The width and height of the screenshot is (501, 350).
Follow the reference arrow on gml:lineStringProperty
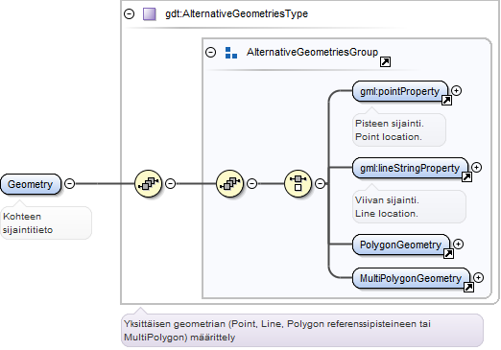466,177
